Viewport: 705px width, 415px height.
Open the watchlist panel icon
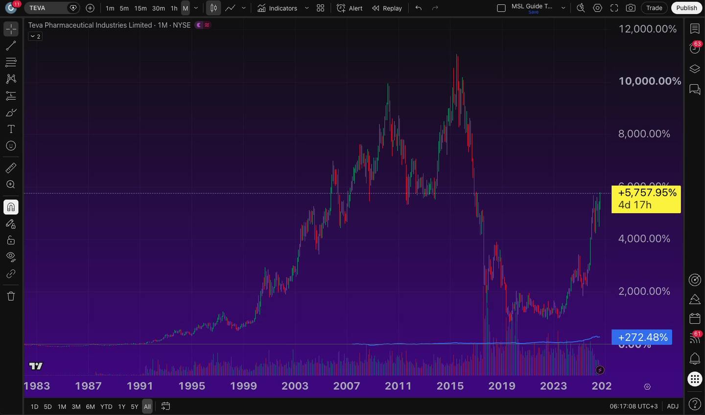click(x=695, y=29)
